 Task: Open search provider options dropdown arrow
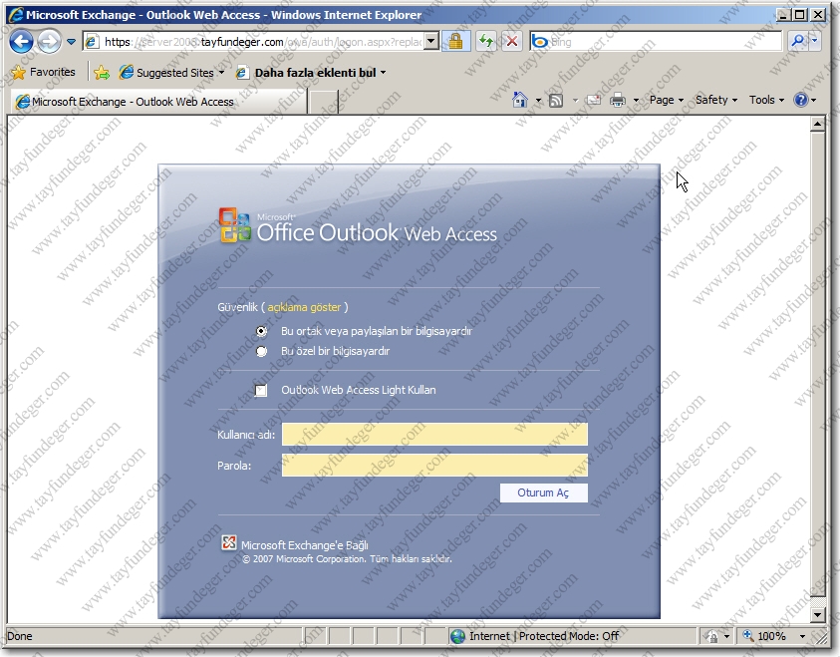(x=815, y=41)
